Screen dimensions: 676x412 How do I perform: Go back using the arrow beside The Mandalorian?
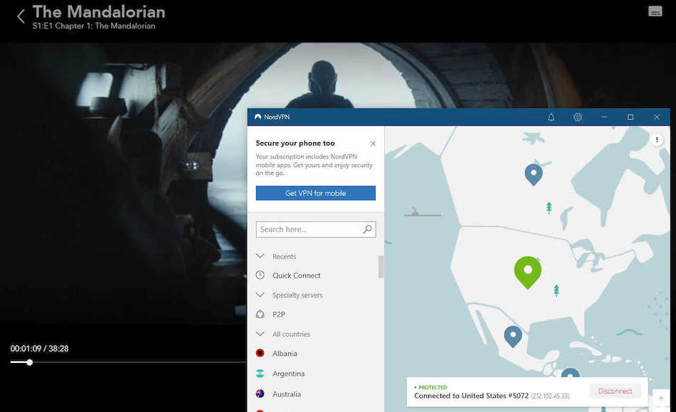tap(21, 16)
